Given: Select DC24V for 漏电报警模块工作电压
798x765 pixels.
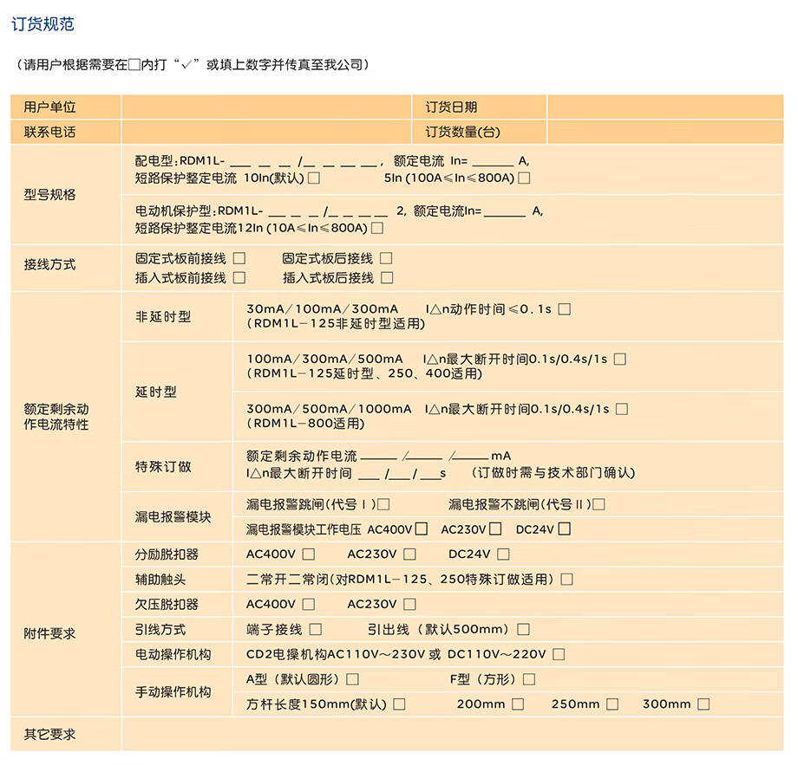Looking at the screenshot, I should [x=565, y=528].
